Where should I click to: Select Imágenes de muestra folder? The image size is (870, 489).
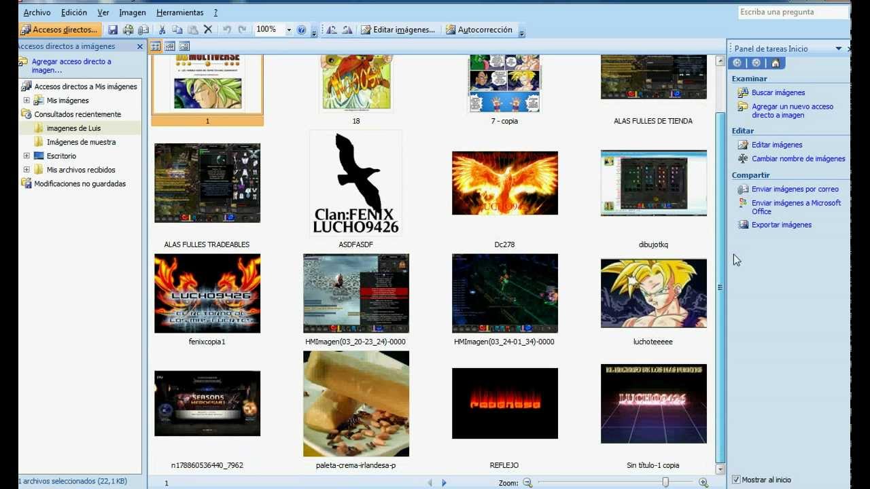tap(81, 142)
